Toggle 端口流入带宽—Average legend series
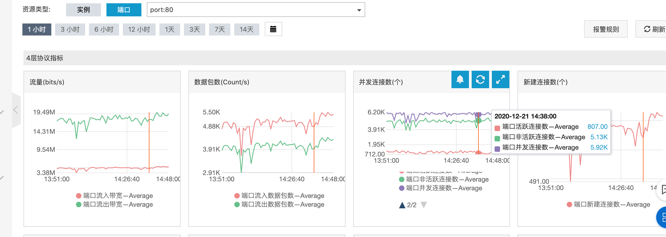This screenshot has width=666, height=237. click(x=118, y=196)
